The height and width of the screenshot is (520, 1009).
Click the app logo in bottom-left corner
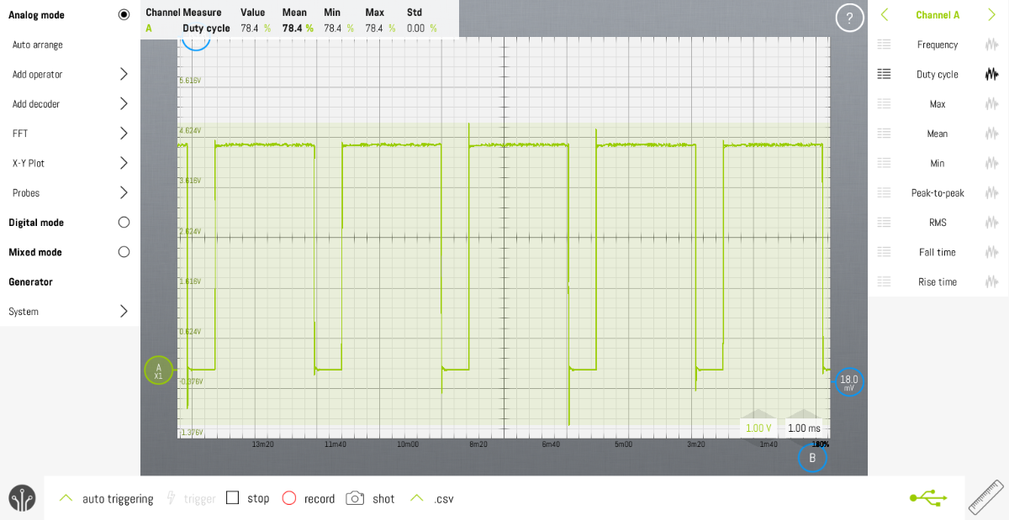[x=22, y=498]
